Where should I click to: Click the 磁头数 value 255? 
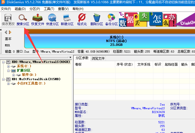click(x=162, y=126)
